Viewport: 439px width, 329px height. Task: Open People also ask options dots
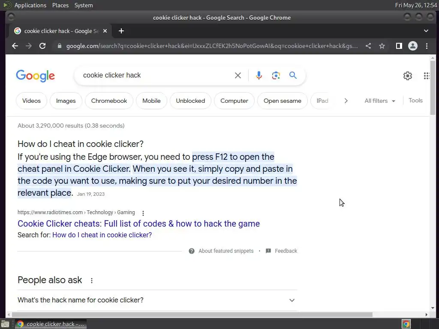[x=92, y=280]
